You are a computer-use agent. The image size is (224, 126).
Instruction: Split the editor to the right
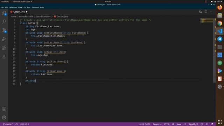pos(206,12)
